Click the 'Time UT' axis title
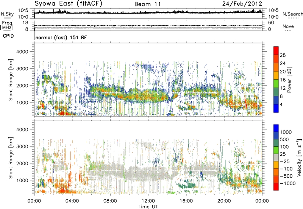Viewport: 303px width, 209px height. pos(148,207)
